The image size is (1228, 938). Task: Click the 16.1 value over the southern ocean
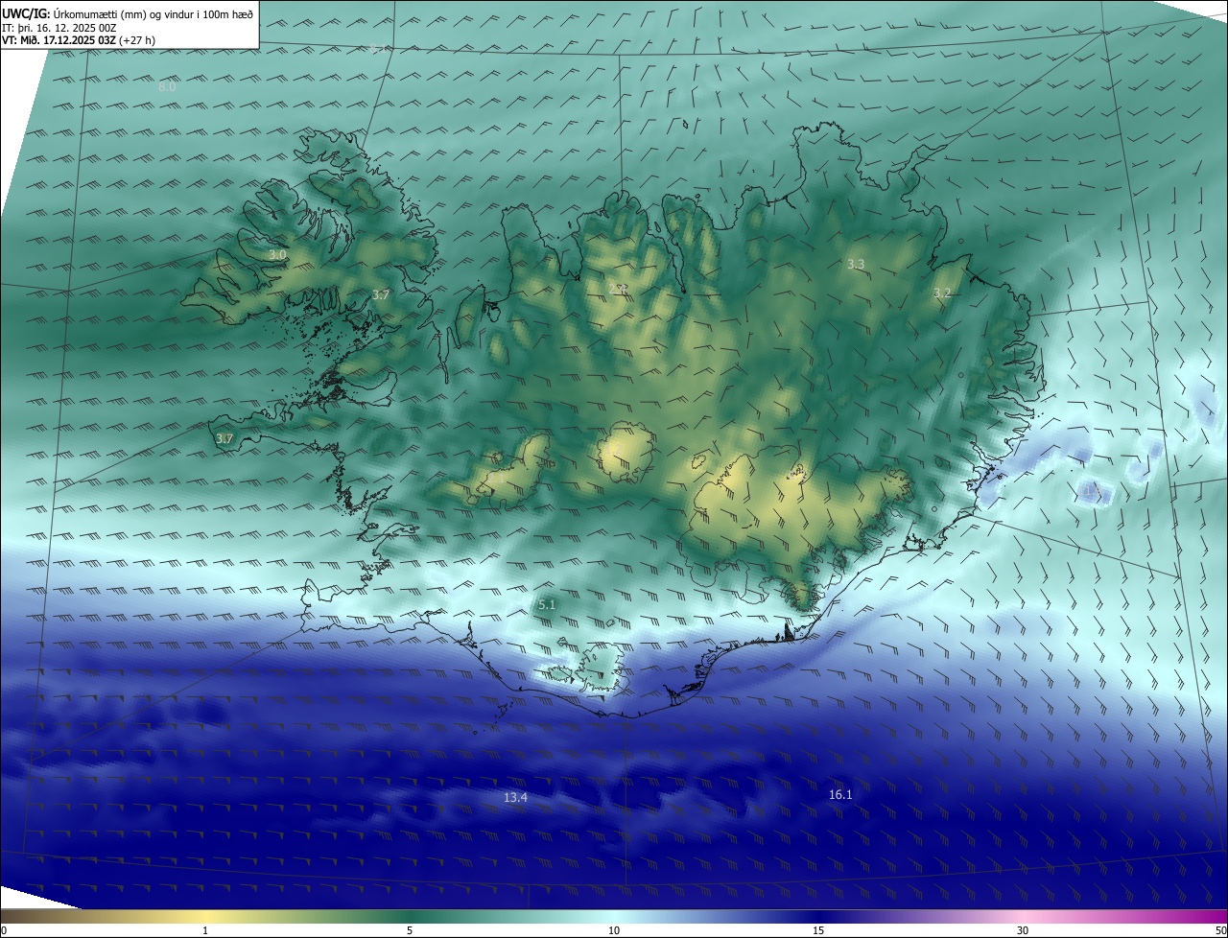840,795
